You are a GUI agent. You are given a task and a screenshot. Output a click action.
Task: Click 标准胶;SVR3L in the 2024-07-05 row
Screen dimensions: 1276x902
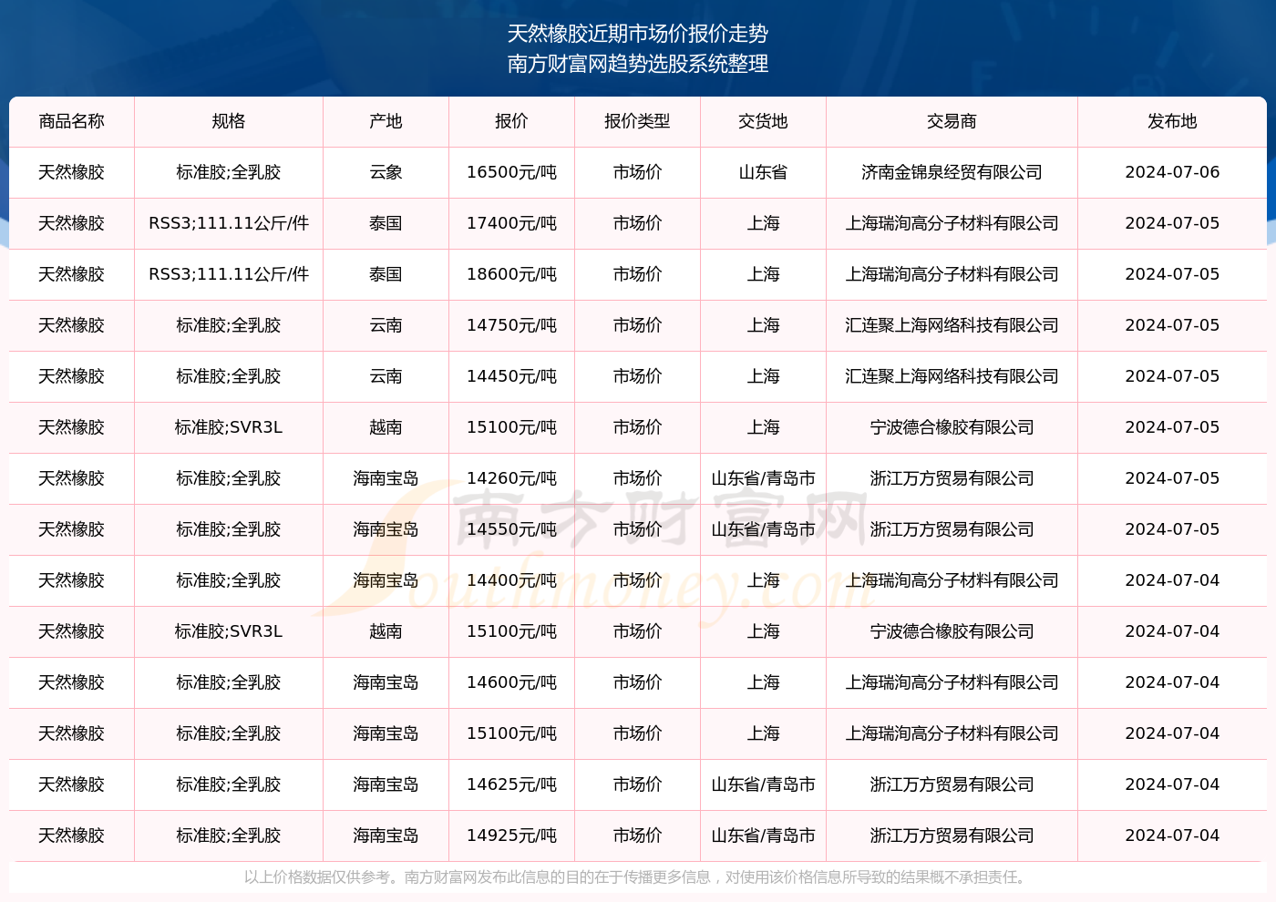pos(229,427)
